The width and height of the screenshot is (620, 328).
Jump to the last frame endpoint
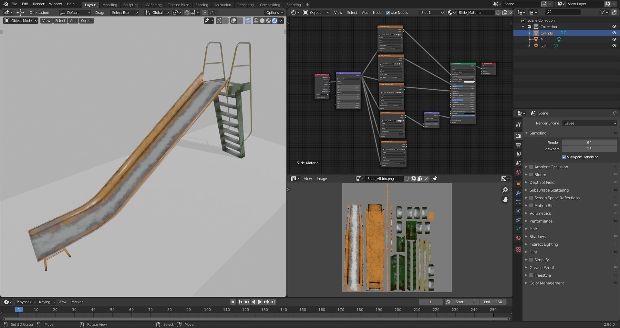click(x=273, y=302)
